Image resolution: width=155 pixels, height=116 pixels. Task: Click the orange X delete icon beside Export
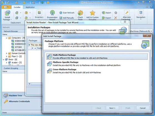tap(116, 18)
